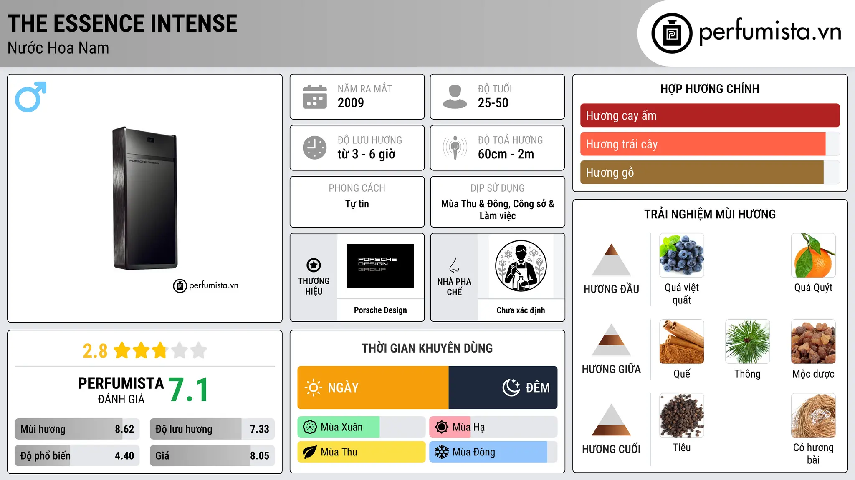Click the Độ lưu hương score bar

(x=212, y=429)
